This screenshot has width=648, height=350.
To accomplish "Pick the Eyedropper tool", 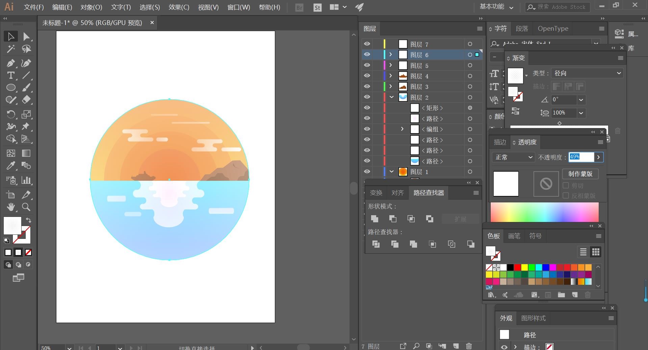I will (x=11, y=166).
